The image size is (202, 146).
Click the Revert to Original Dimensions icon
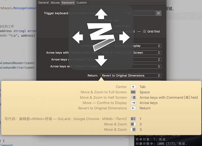point(133,108)
